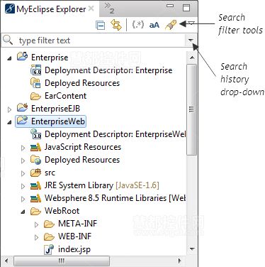Click the EnterpriseWeb project globe icon

coord(22,120)
